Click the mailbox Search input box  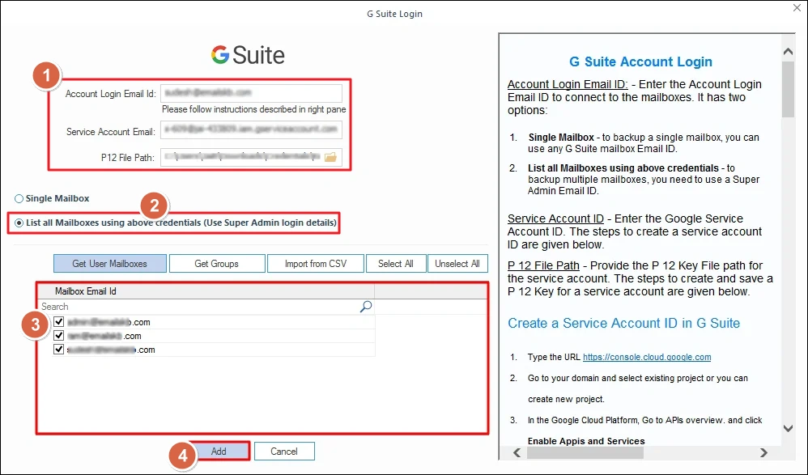click(x=198, y=307)
